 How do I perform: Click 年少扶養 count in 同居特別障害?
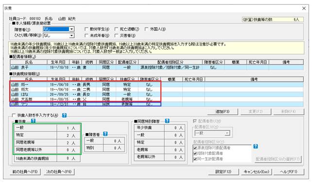click(174, 128)
